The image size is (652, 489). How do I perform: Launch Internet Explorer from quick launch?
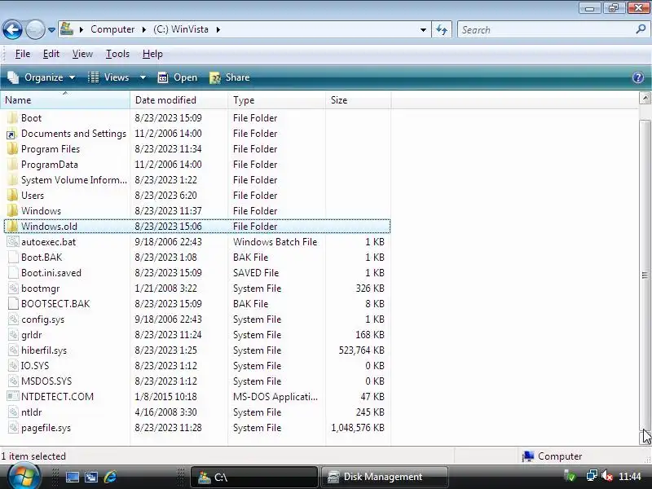click(110, 477)
